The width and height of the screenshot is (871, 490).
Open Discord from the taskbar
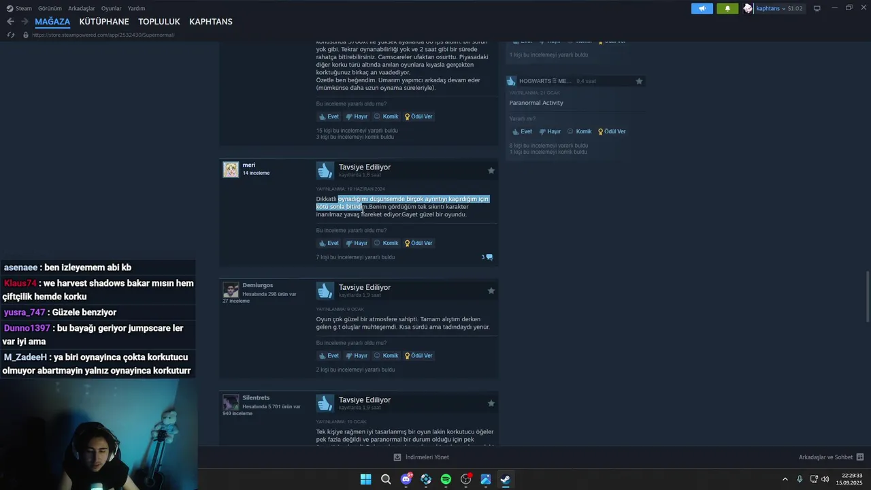click(x=406, y=479)
